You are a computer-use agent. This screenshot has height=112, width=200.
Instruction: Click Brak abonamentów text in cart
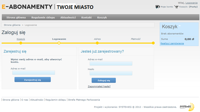pyautogui.click(x=172, y=34)
